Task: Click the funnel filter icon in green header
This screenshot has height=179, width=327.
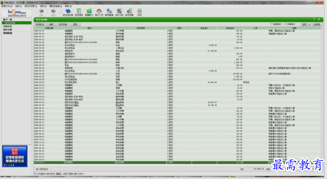Action: click(314, 19)
